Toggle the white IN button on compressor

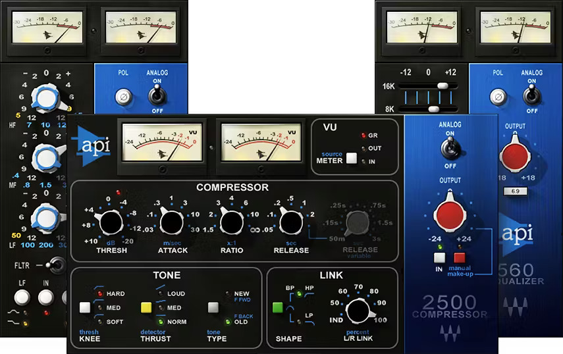coord(439,258)
